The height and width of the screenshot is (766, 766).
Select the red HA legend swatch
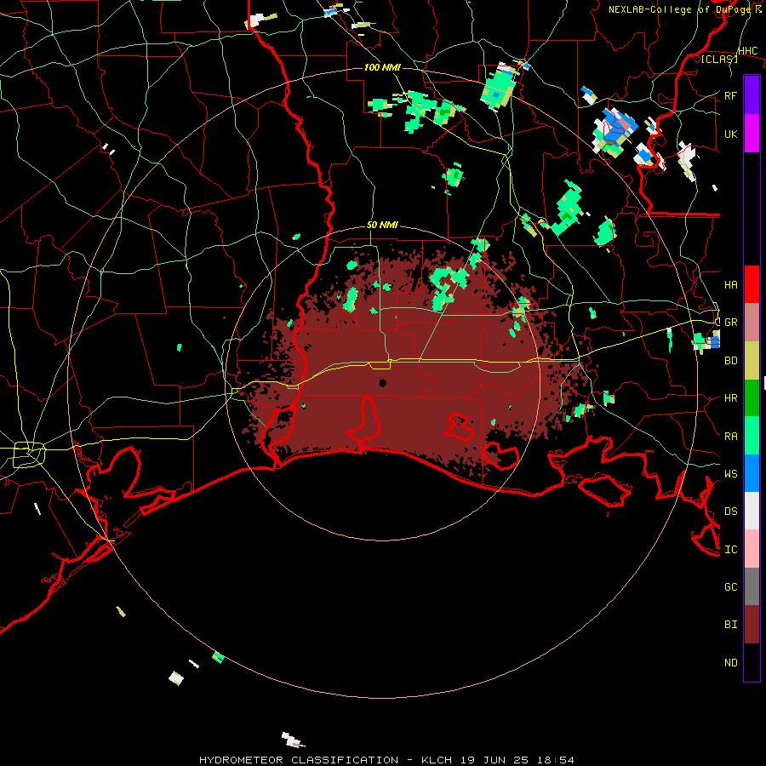[x=752, y=284]
